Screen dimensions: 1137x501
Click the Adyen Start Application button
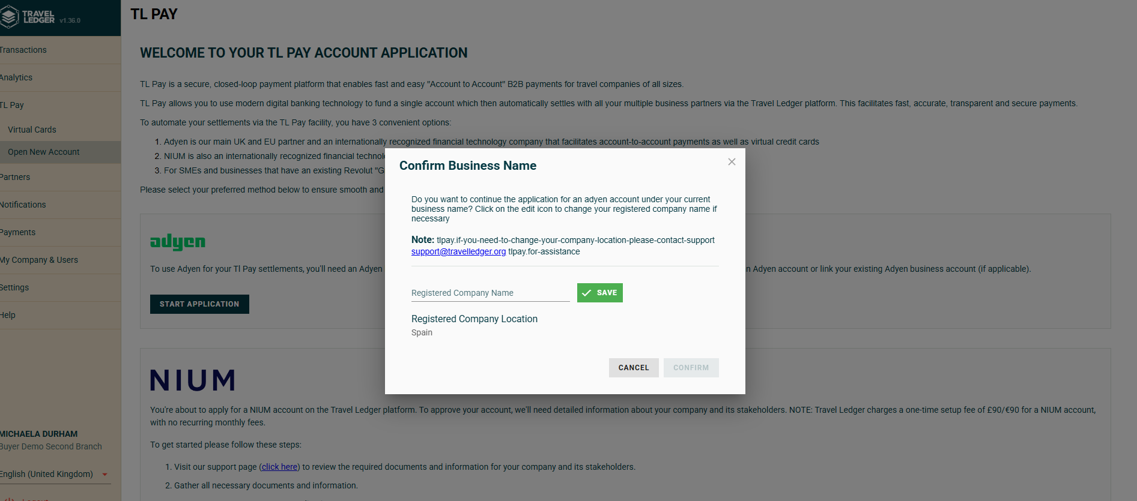click(199, 304)
